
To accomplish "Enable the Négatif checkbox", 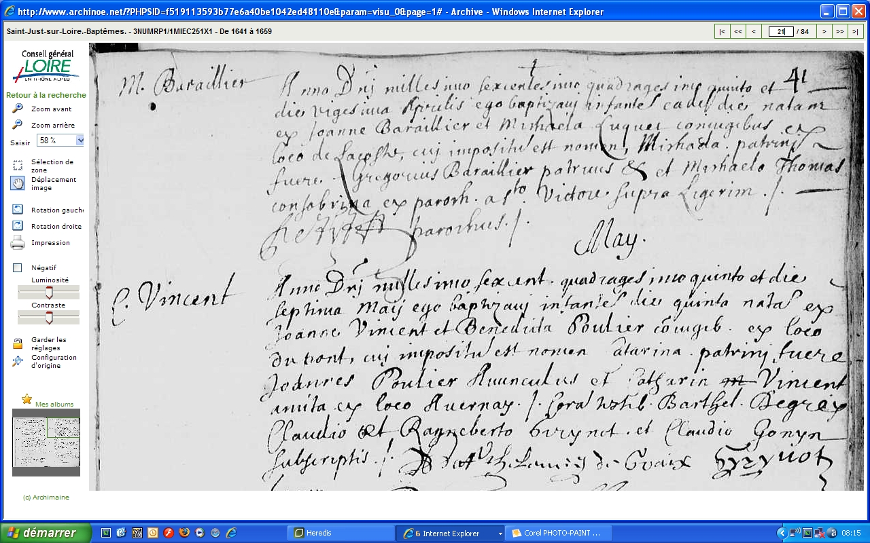I will [18, 268].
